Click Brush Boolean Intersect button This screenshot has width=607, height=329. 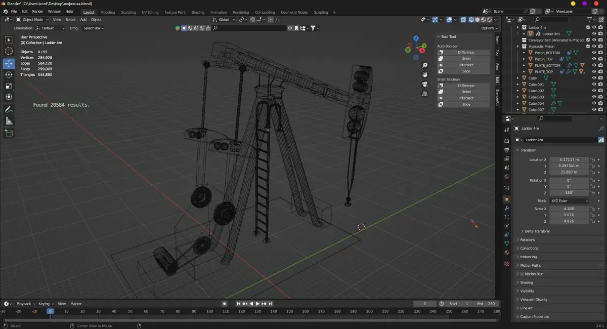pos(463,98)
